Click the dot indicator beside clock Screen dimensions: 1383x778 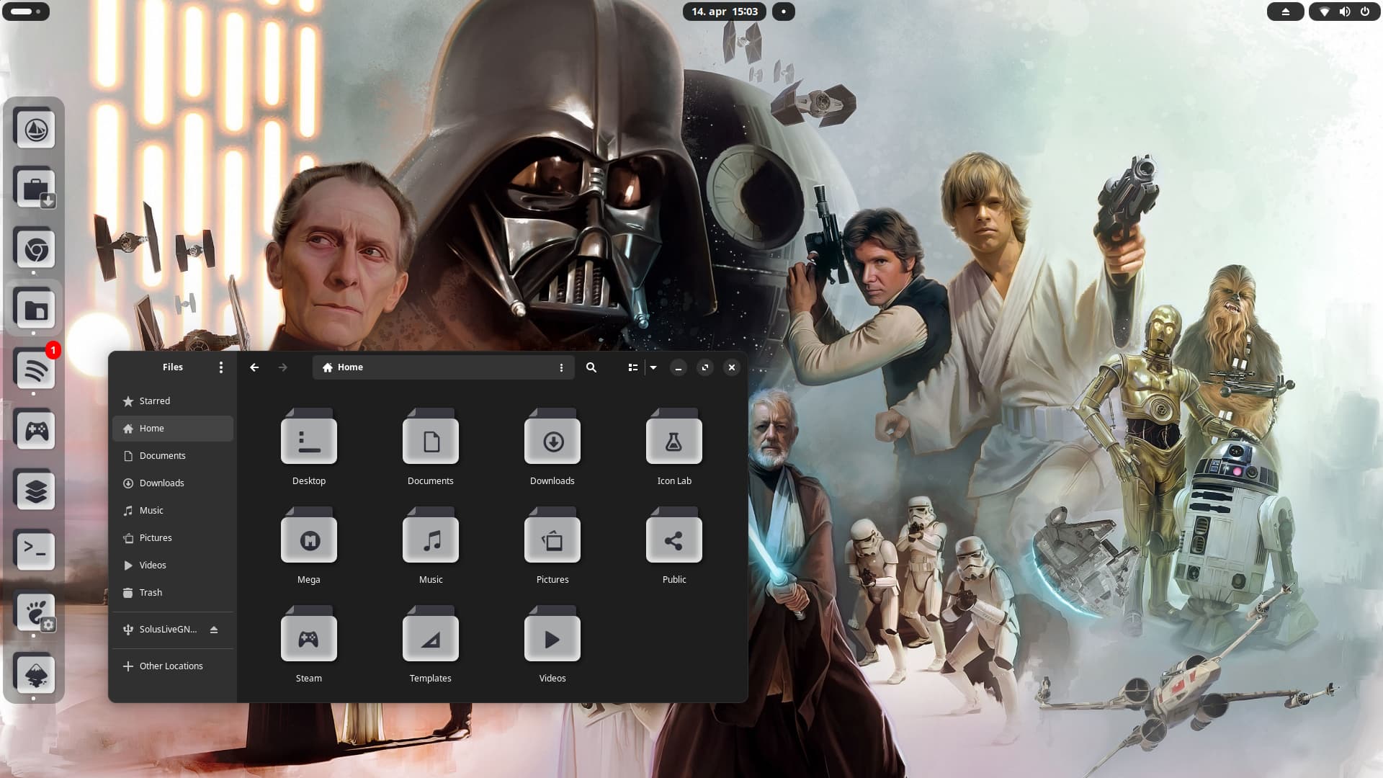[x=784, y=12]
